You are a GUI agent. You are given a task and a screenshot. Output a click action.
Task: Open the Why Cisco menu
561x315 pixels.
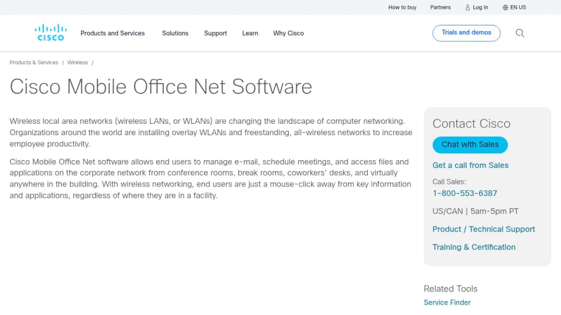288,33
